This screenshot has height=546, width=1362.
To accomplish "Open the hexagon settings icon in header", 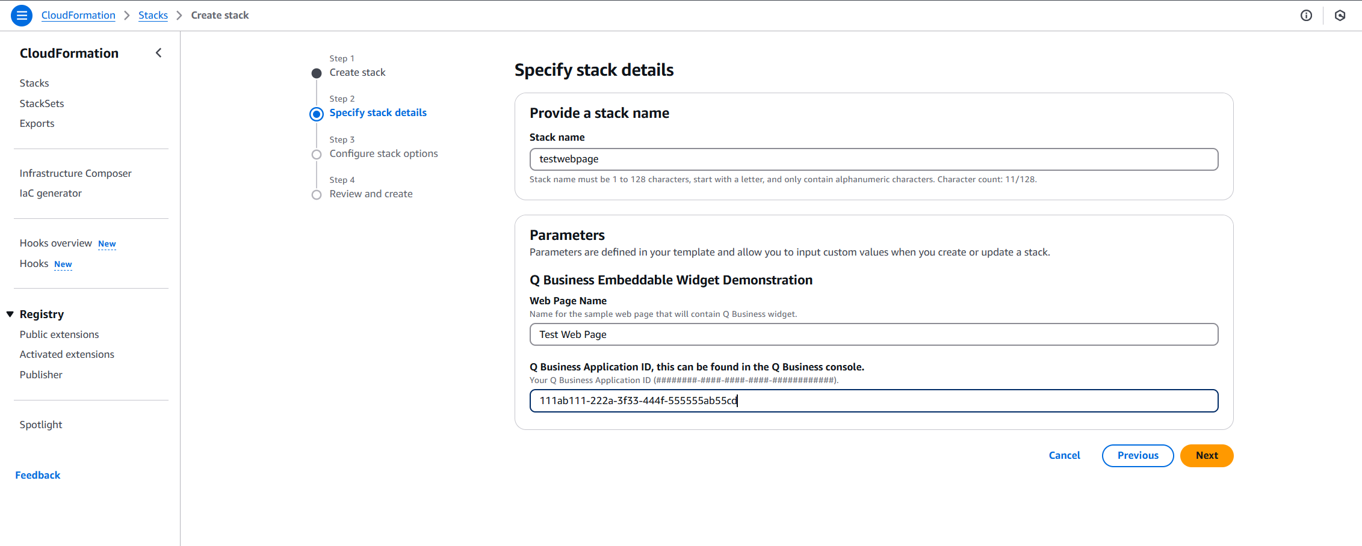I will coord(1340,16).
